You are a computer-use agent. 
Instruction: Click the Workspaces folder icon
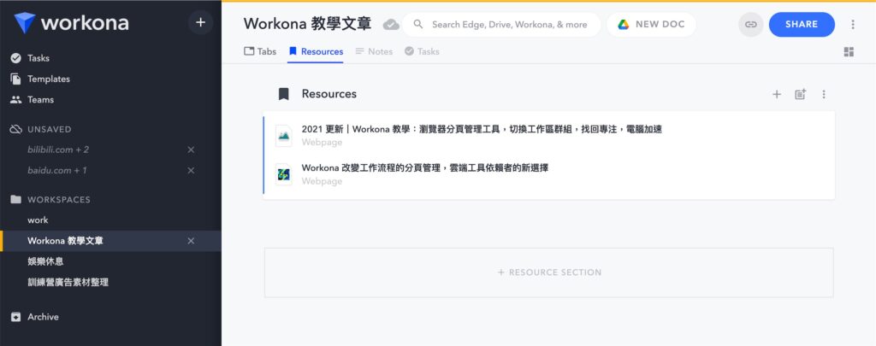[15, 199]
